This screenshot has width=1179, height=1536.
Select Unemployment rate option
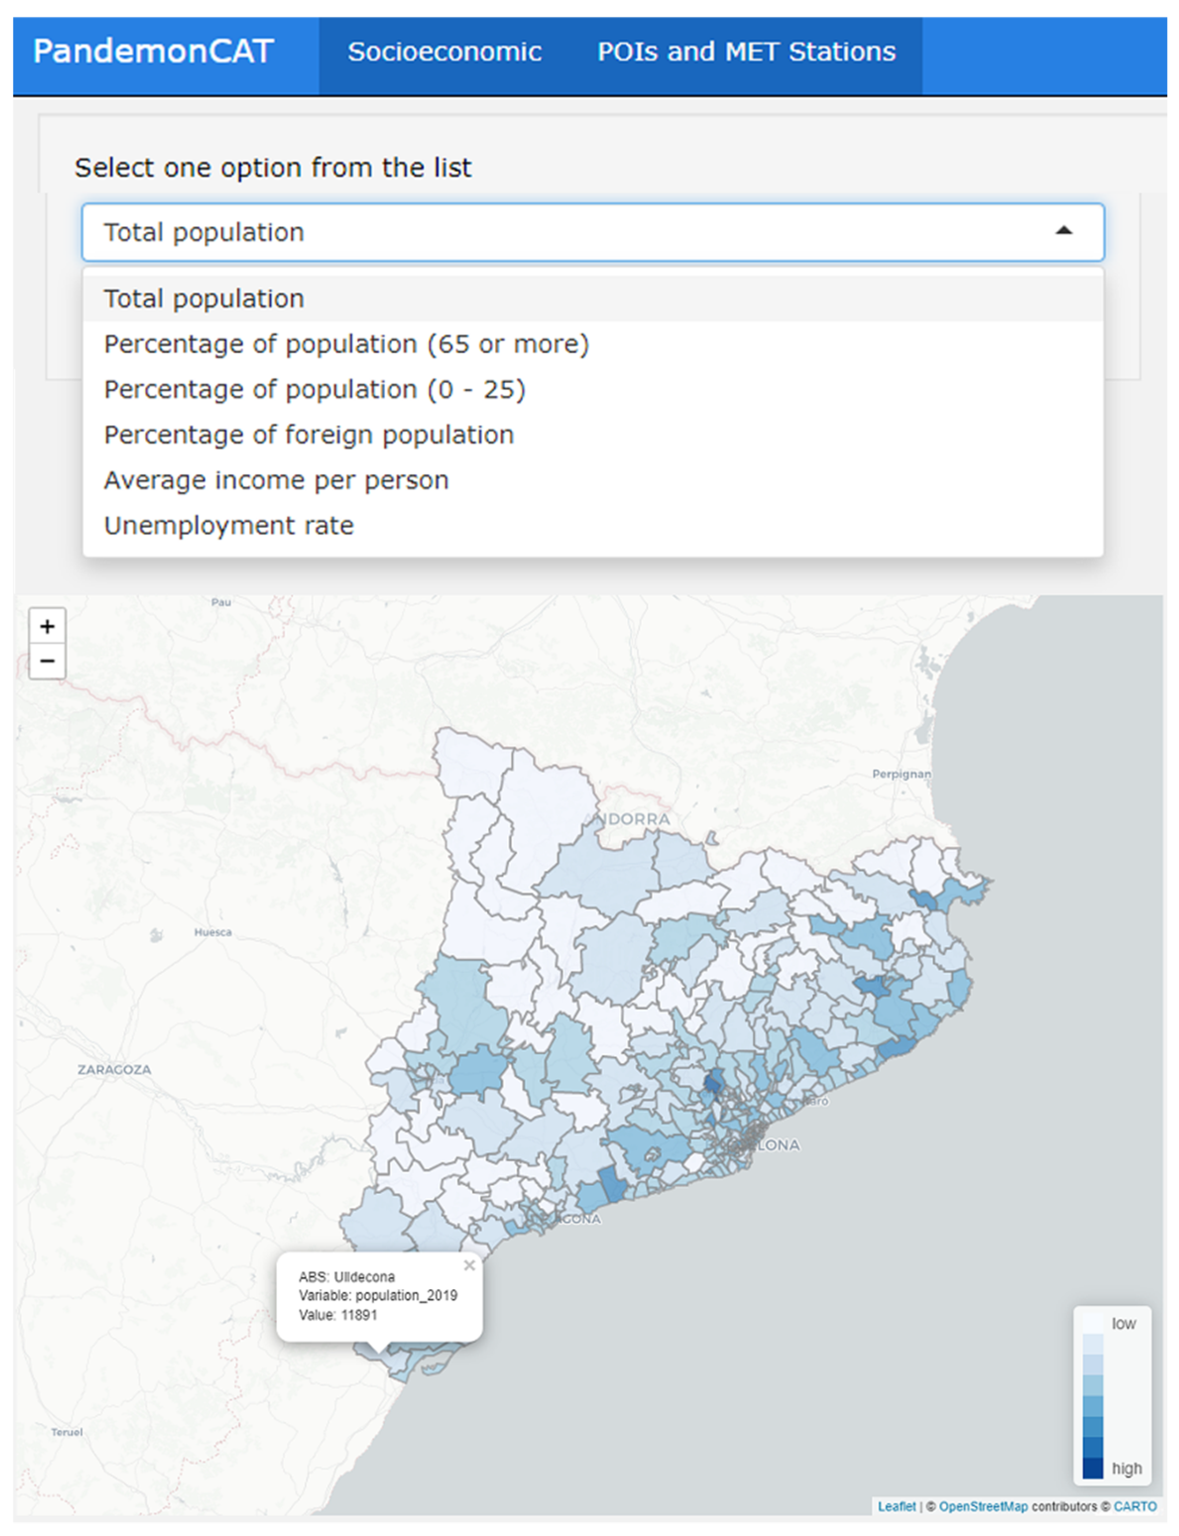click(229, 525)
